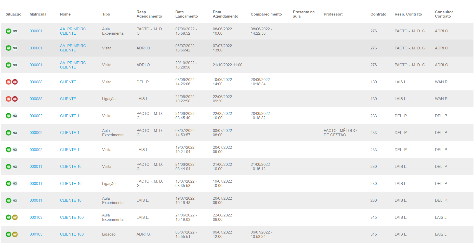Click the NO badge in CLIENTE 1 Aula Experimental row
The image size is (475, 246).
click(15, 133)
